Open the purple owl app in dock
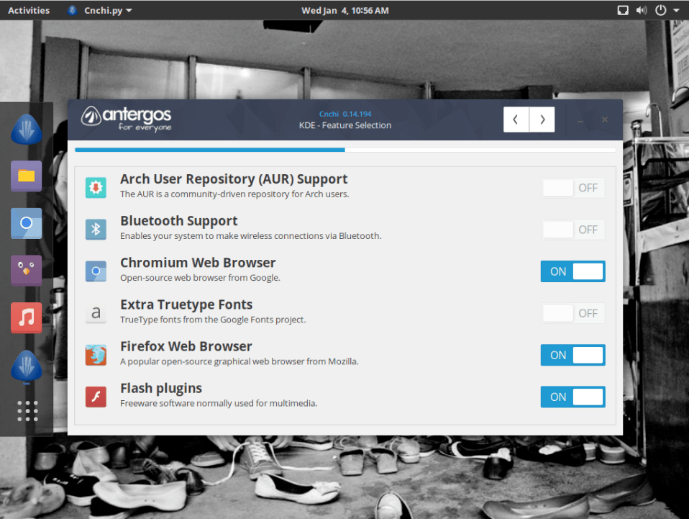Viewport: 689px width, 519px height. [x=27, y=270]
